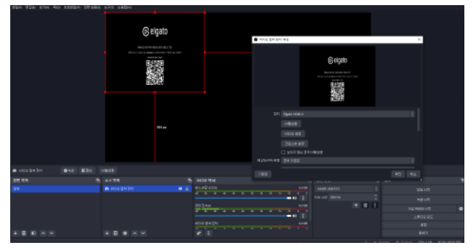Mute the Desktop Audio channel
The image size is (474, 248).
[295, 198]
